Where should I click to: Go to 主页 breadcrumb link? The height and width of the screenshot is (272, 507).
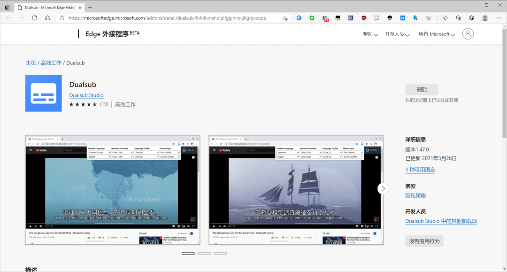click(31, 63)
